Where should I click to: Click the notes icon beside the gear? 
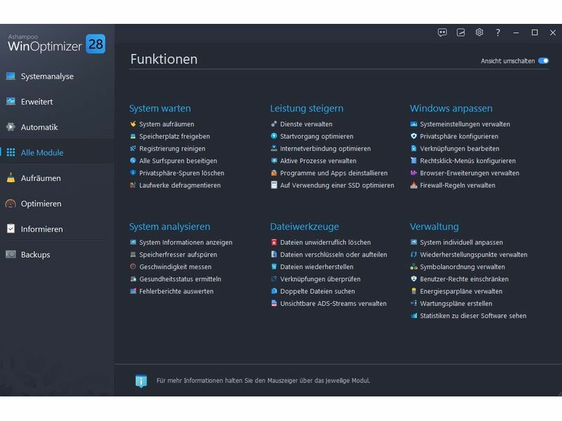(461, 32)
